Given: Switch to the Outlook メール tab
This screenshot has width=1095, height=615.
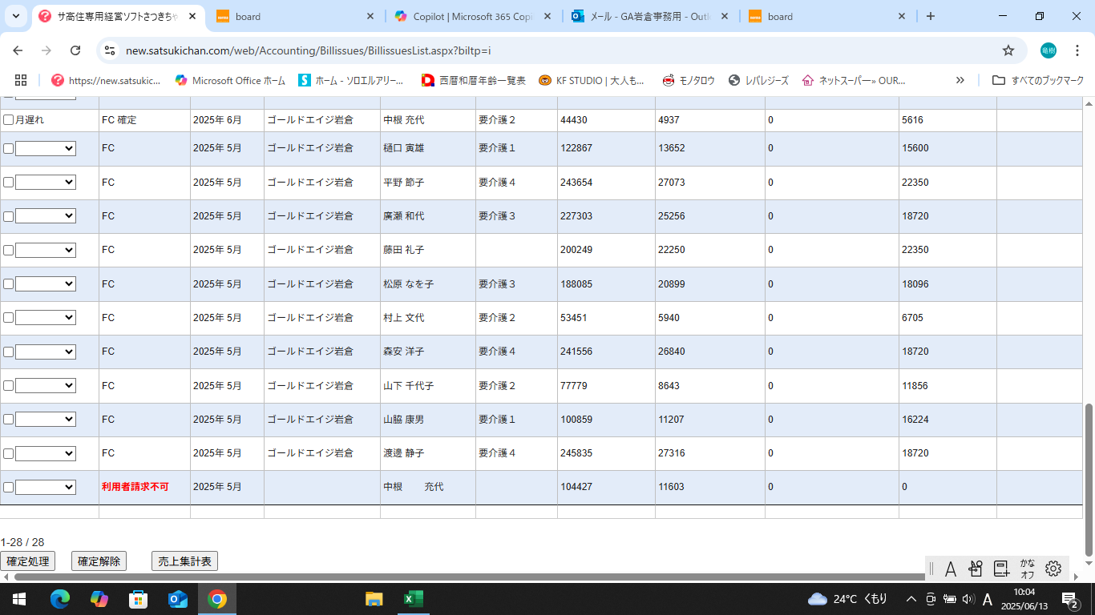Looking at the screenshot, I should point(648,16).
